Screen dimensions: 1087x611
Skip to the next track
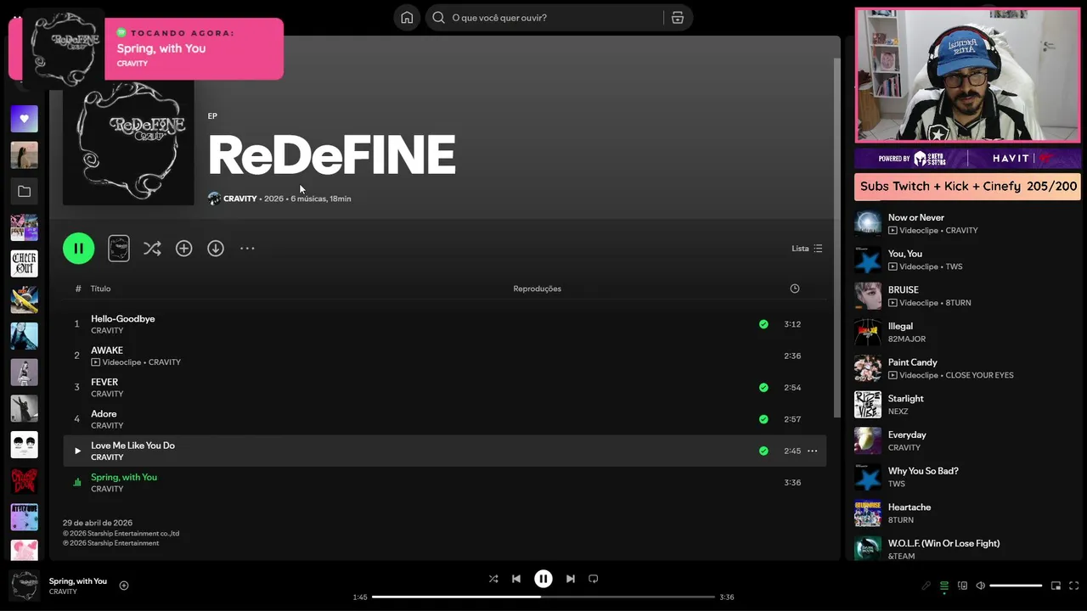(571, 579)
